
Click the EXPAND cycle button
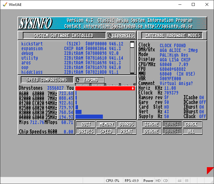click(90, 80)
